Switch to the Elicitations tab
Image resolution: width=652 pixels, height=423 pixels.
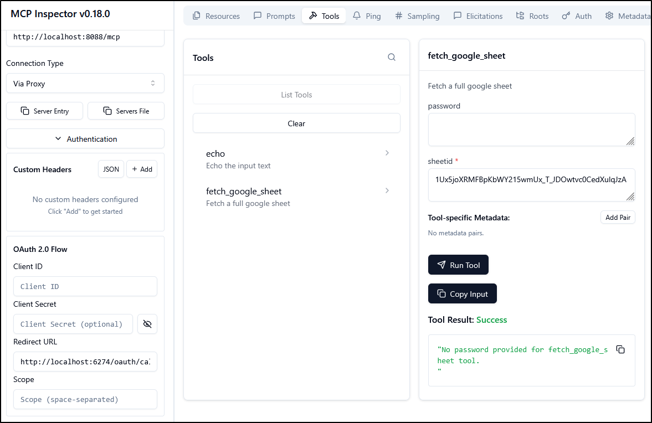coord(478,16)
